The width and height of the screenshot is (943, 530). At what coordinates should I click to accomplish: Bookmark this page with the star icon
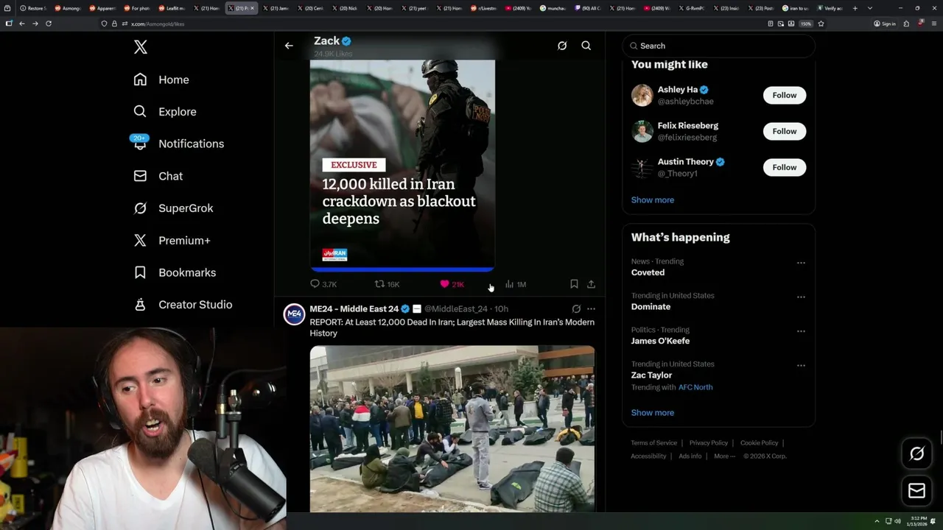pos(821,24)
